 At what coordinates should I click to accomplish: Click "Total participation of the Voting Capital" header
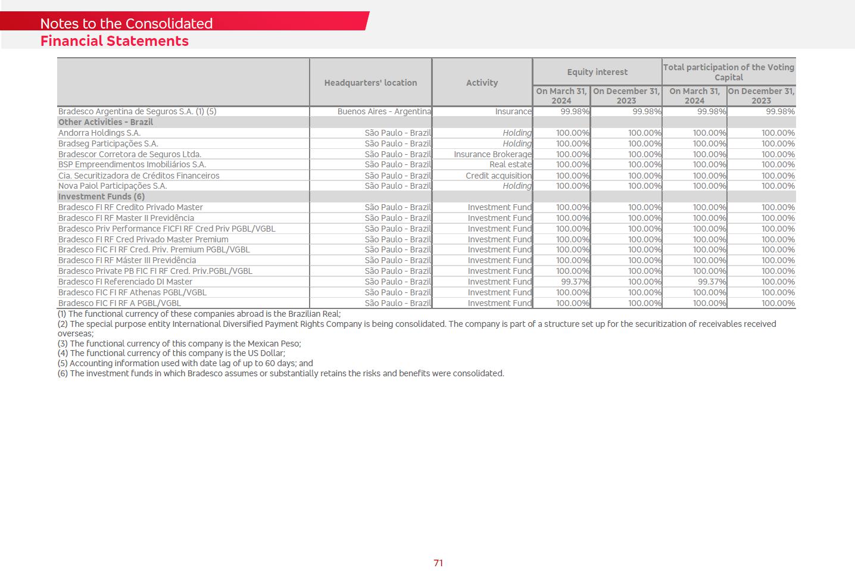pyautogui.click(x=728, y=72)
